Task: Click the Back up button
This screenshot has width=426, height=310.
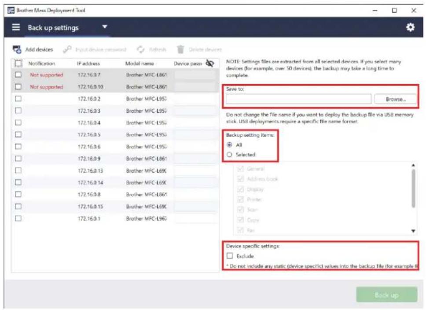Action: (x=386, y=295)
